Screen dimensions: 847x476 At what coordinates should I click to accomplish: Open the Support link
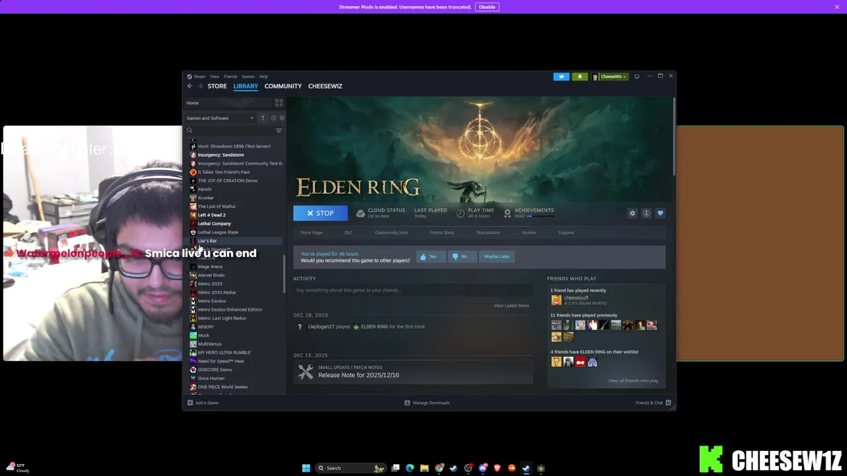[566, 233]
